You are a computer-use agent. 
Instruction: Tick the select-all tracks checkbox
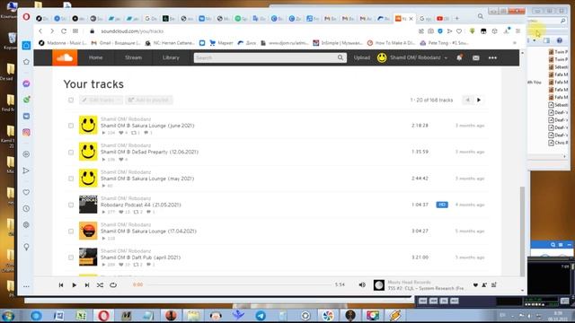coord(71,100)
